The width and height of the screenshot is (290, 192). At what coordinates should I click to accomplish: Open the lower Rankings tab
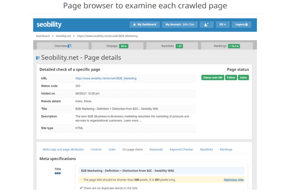click(x=226, y=149)
